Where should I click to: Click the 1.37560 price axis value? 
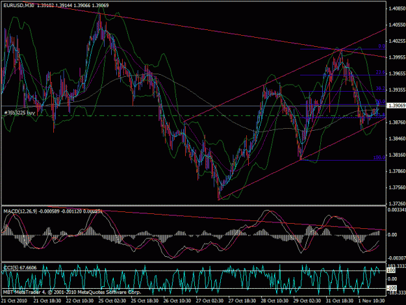(397, 187)
